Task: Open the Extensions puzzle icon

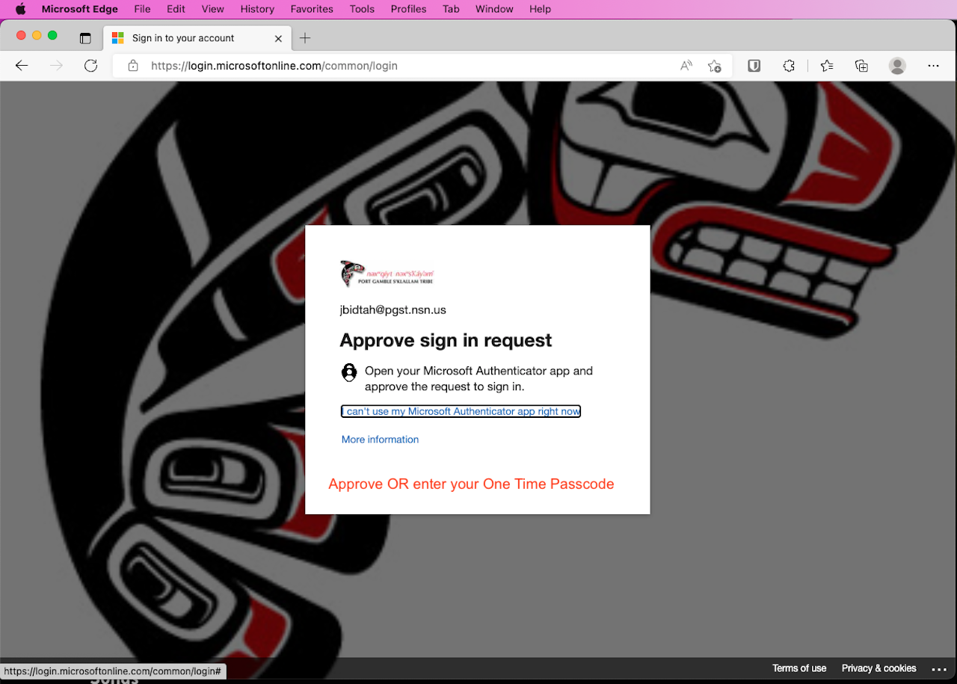Action: [789, 66]
